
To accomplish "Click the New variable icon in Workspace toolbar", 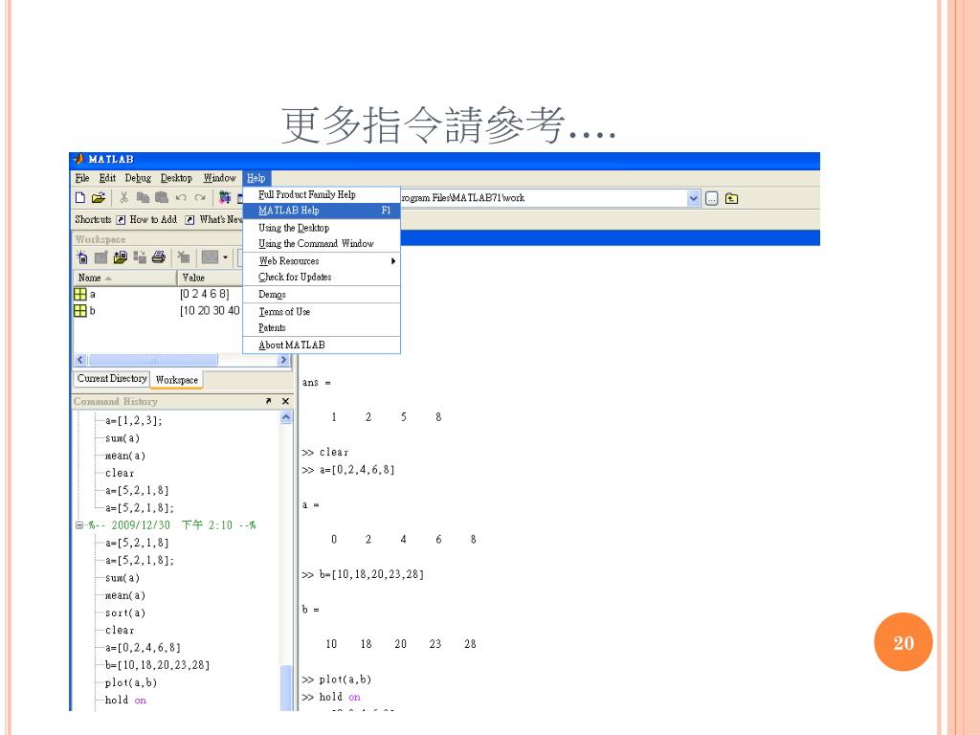I will [82, 256].
